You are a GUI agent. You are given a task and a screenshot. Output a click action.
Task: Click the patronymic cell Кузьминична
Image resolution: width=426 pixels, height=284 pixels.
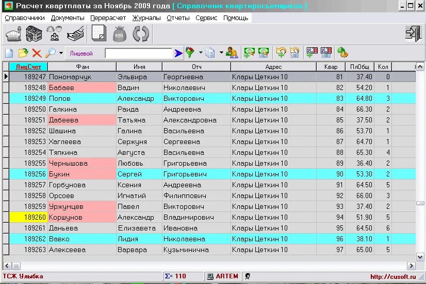pyautogui.click(x=196, y=250)
